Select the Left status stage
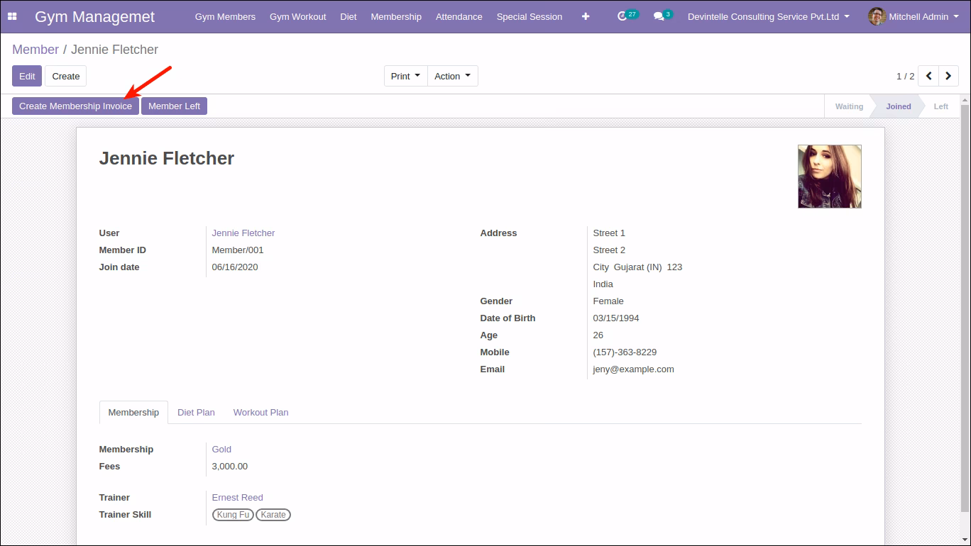Image resolution: width=971 pixels, height=546 pixels. click(941, 106)
